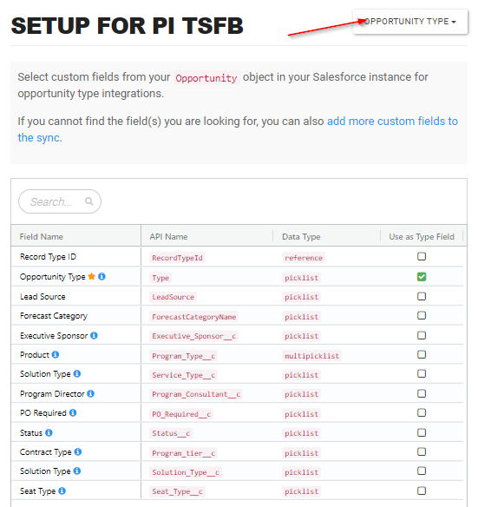Click info icon next to Executive Sponsor

point(94,335)
